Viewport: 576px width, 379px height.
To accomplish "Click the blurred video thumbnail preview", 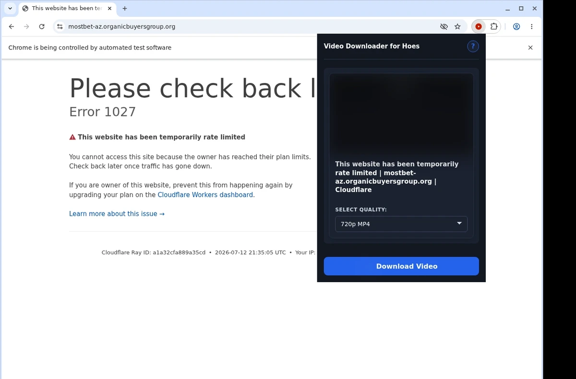I will tap(401, 114).
